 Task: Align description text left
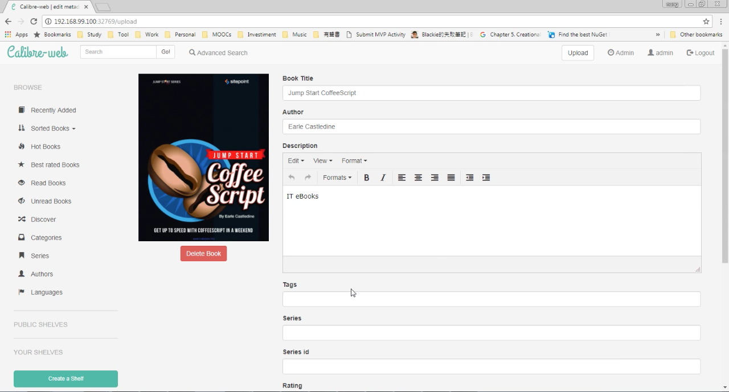[x=402, y=178]
